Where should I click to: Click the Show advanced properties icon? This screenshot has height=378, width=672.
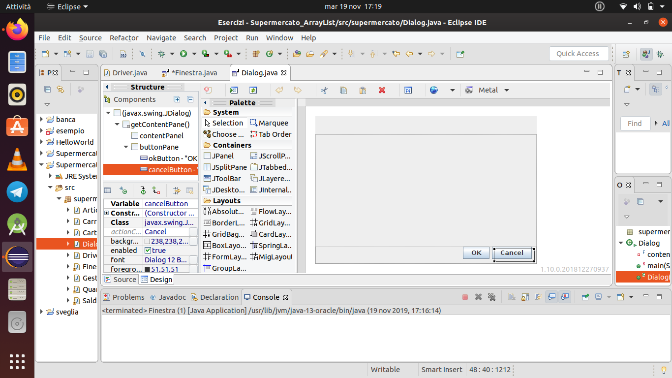(177, 190)
